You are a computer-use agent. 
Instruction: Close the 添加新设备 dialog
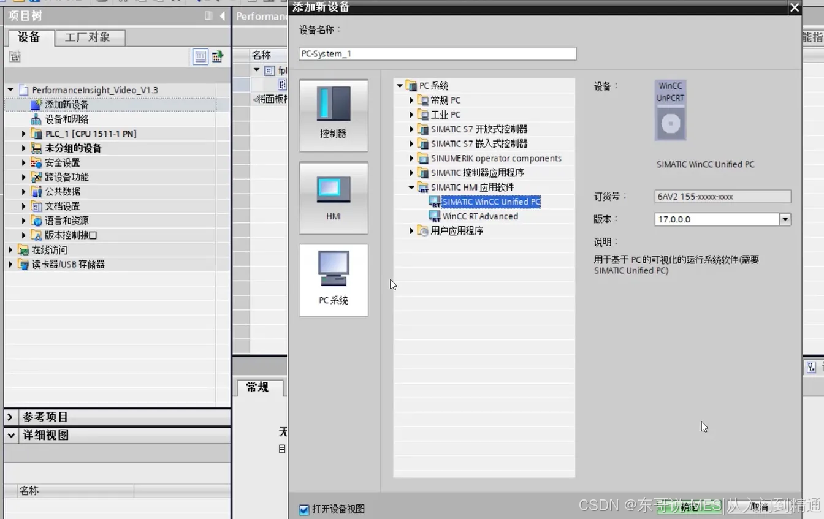coord(795,7)
